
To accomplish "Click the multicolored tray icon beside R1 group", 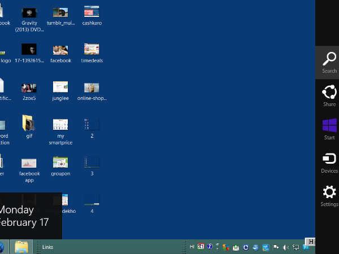I will click(225, 247).
